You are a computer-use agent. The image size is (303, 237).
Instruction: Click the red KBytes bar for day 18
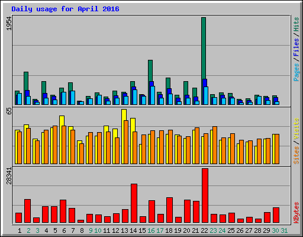click(x=169, y=210)
